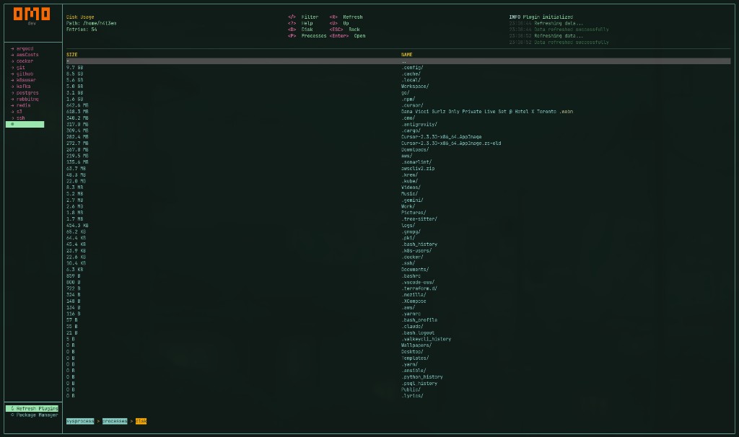This screenshot has width=739, height=437.
Task: Select the AppImage.zs-old file row
Action: coord(398,144)
